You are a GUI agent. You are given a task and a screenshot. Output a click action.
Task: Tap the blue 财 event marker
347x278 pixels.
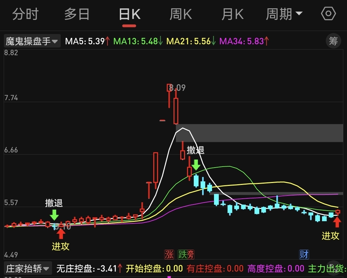pos(304,254)
